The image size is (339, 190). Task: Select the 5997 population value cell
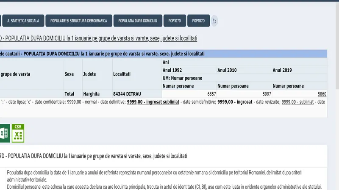244,94
